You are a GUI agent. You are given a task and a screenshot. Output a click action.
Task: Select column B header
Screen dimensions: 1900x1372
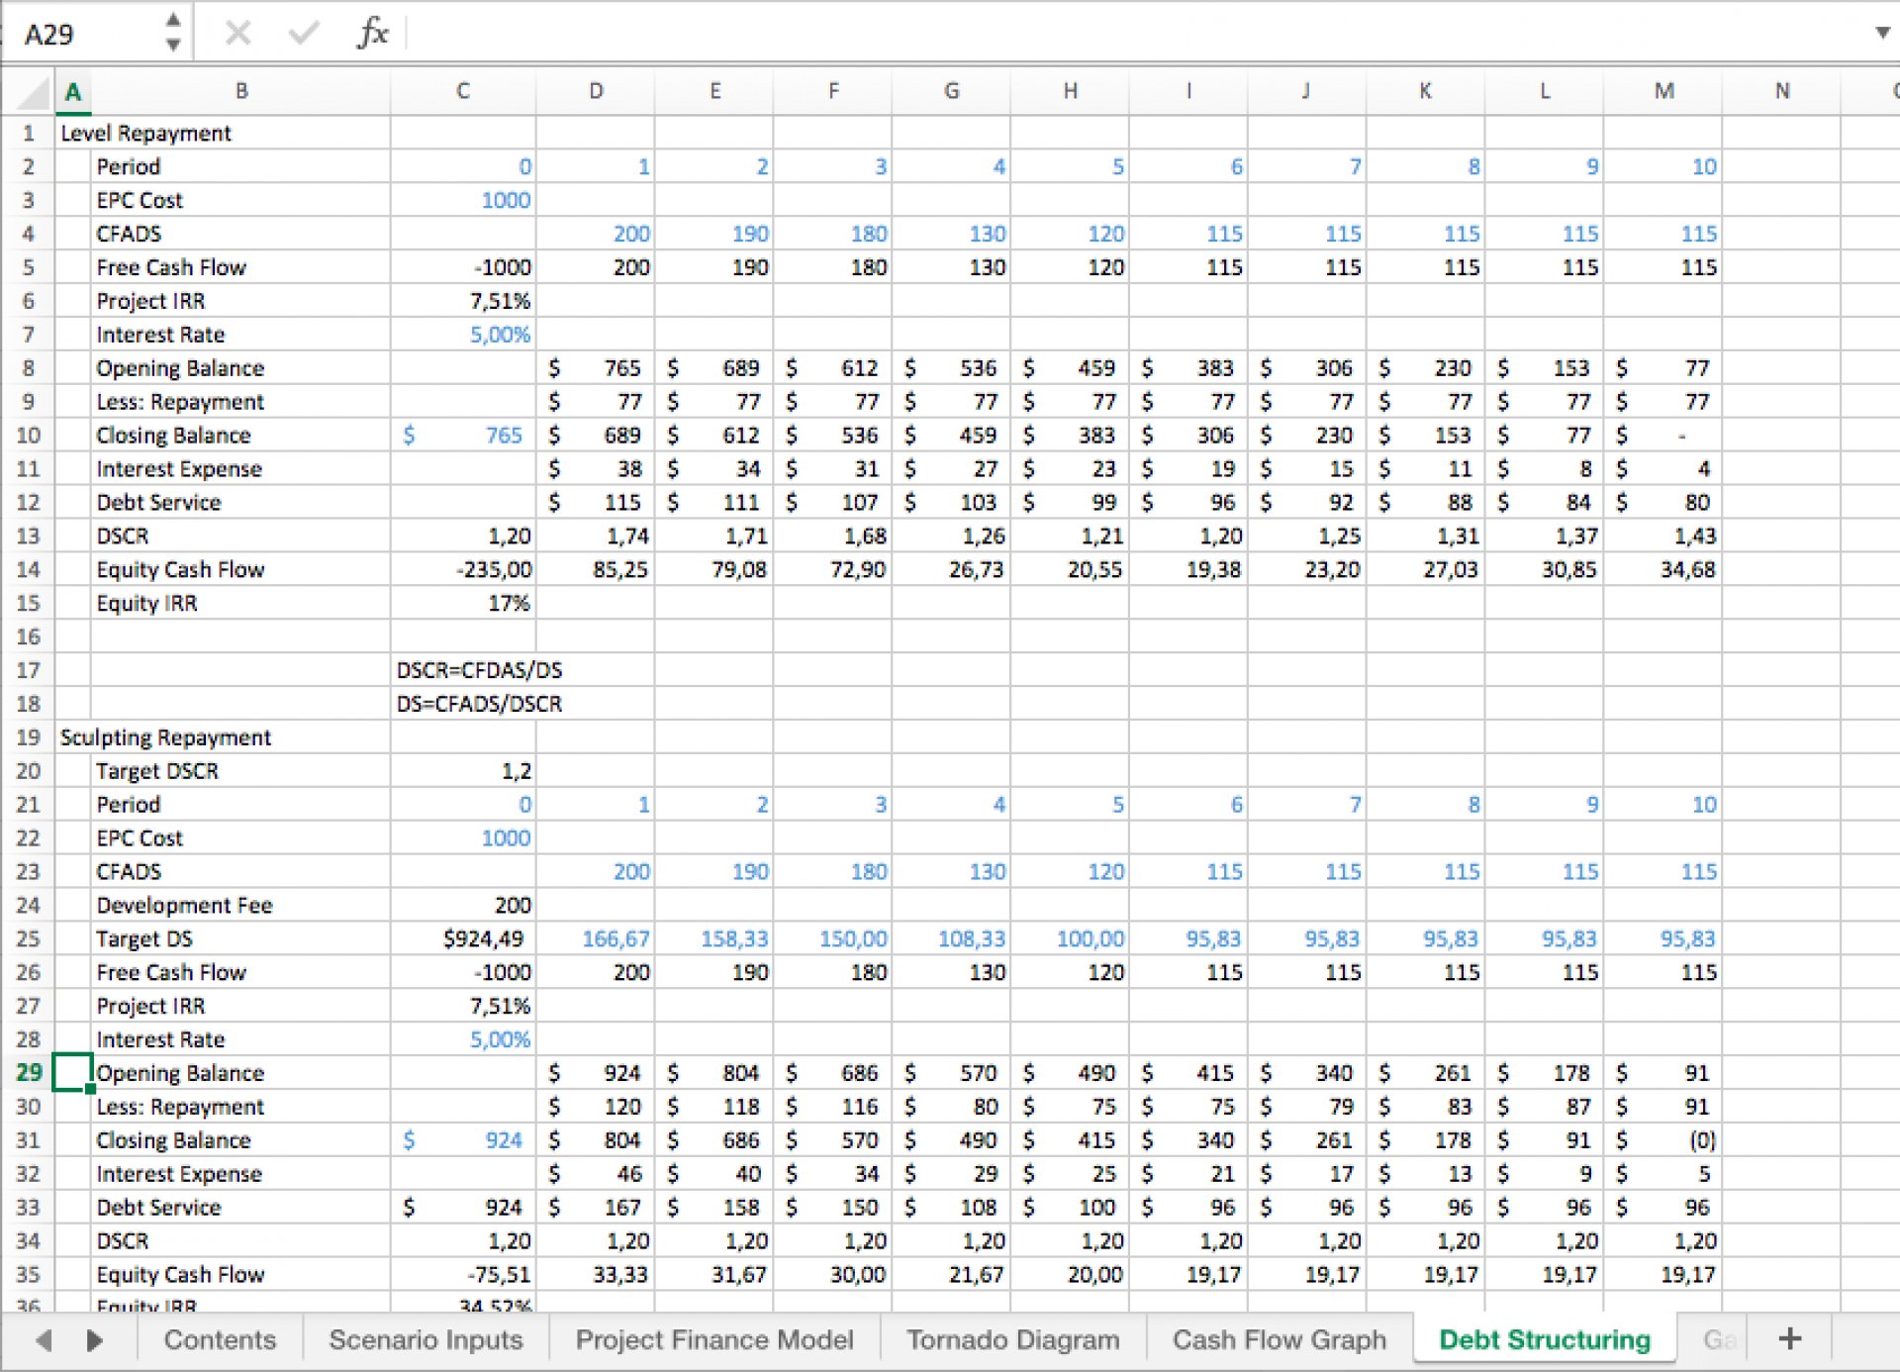point(240,92)
